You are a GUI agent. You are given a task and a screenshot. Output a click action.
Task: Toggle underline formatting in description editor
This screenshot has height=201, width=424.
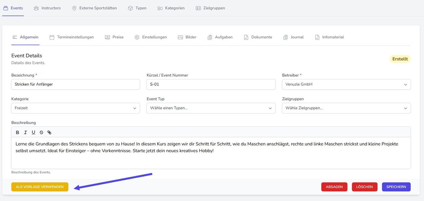click(33, 132)
